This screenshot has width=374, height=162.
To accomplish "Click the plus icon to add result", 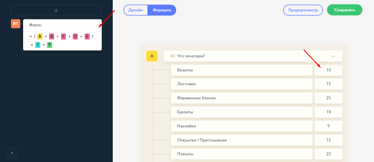I will (x=56, y=10).
